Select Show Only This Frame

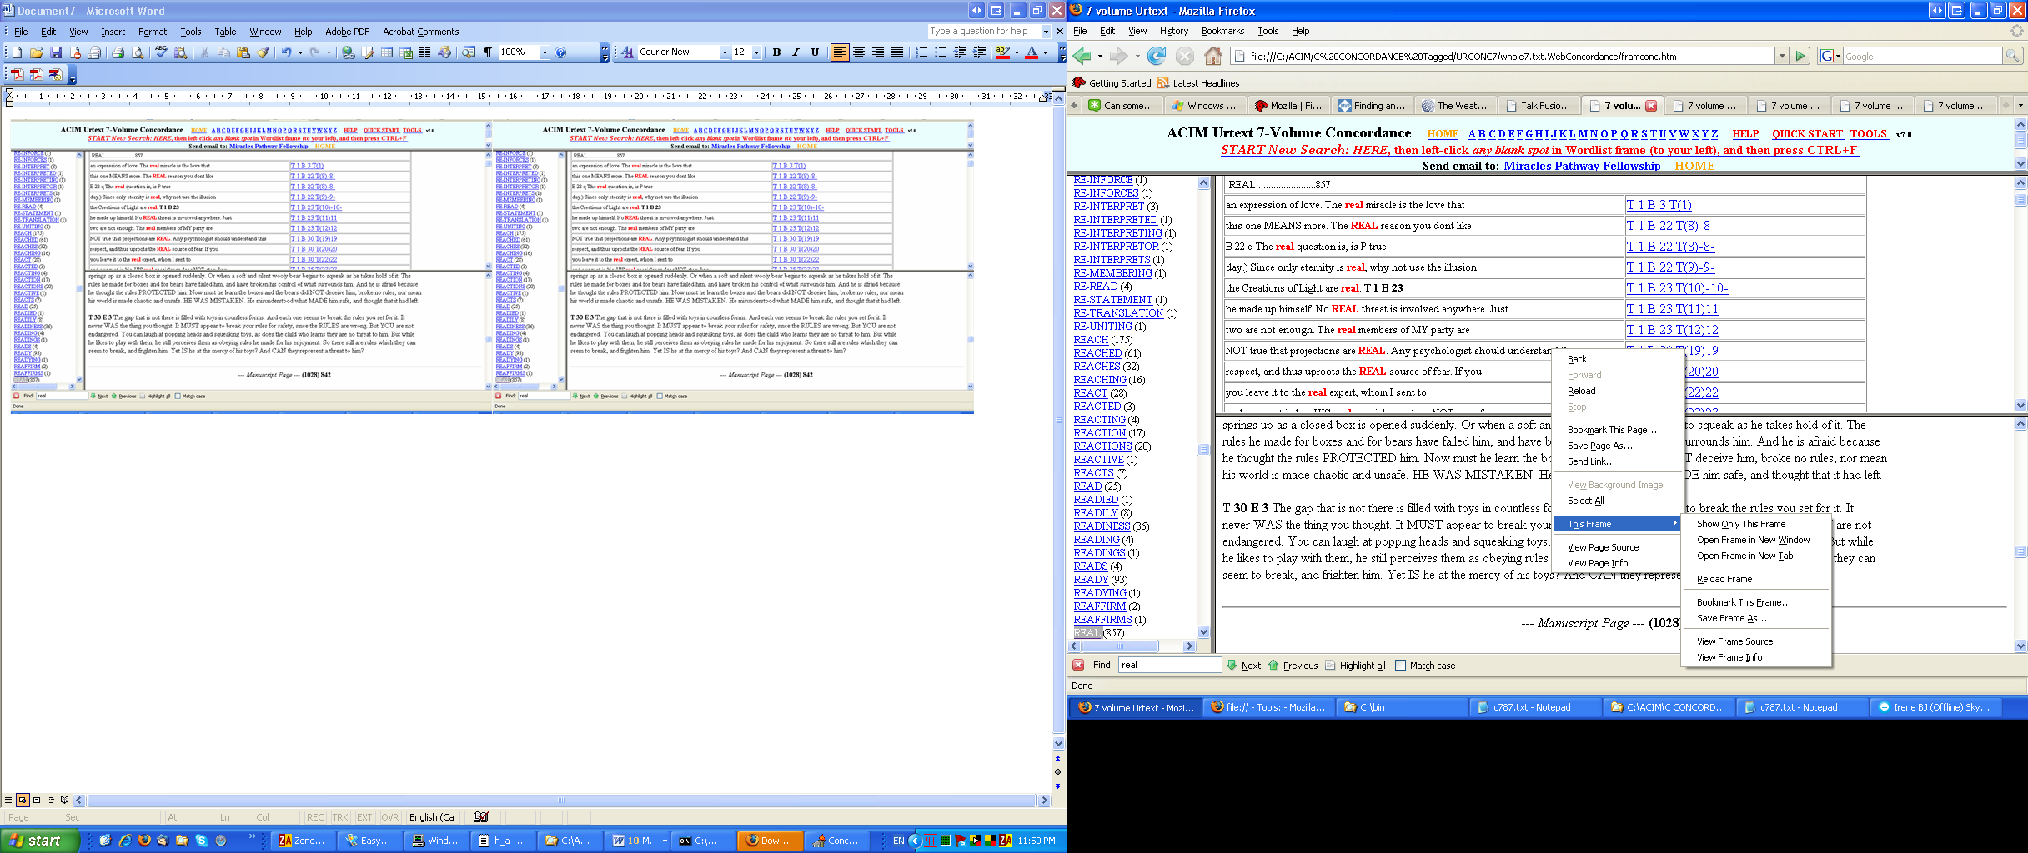click(x=1741, y=524)
